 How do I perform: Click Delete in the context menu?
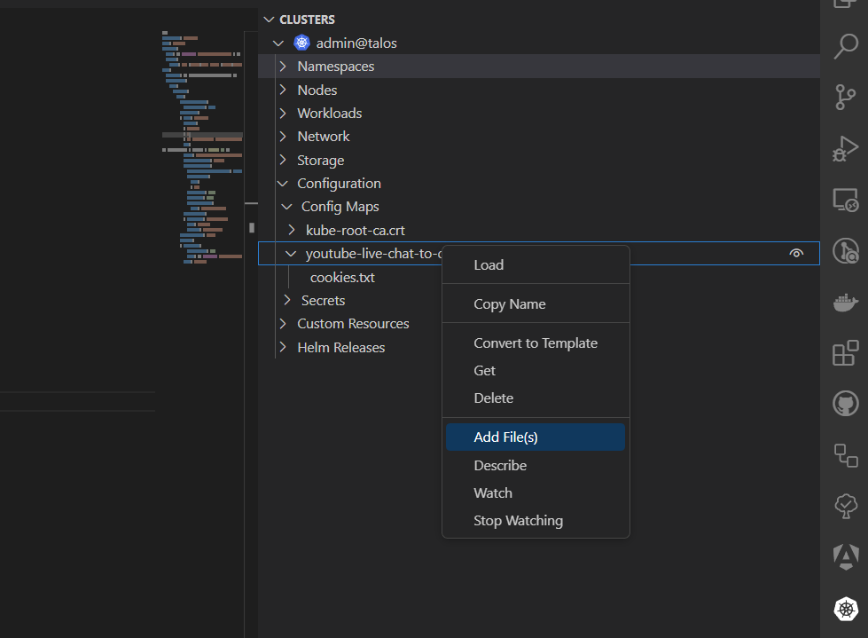click(x=493, y=398)
